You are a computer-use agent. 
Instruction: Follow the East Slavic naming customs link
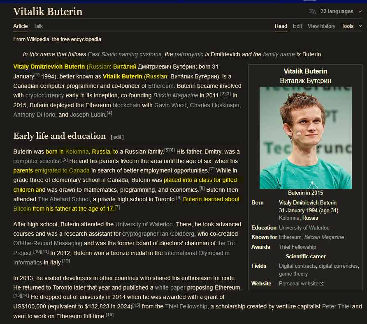(125, 55)
